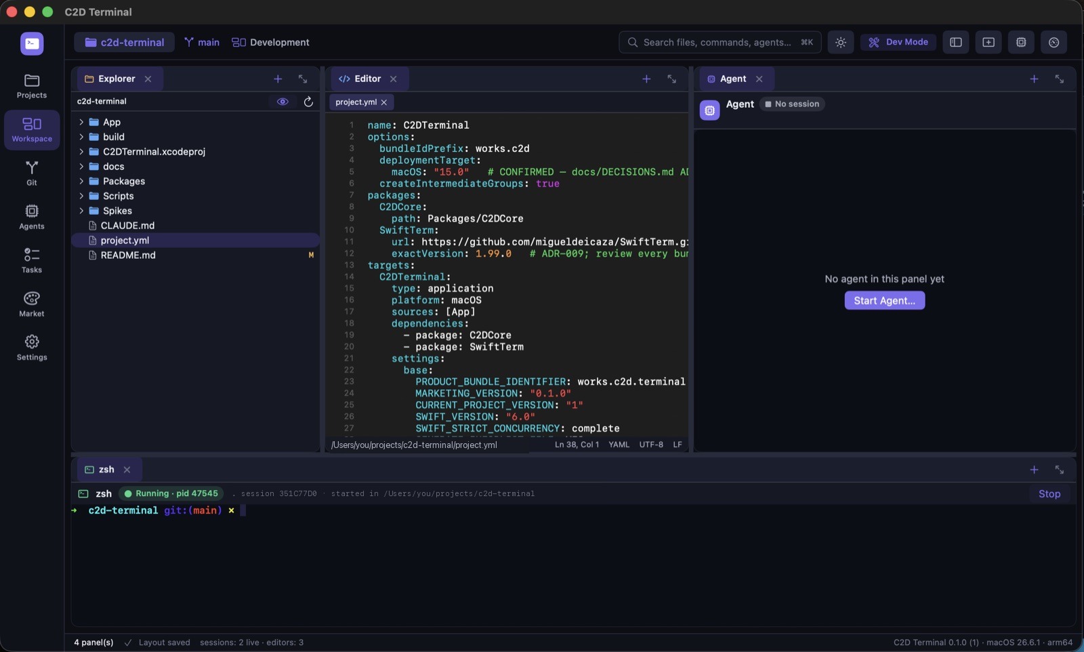
Task: Click the gauge icon in top toolbar
Action: (1054, 42)
